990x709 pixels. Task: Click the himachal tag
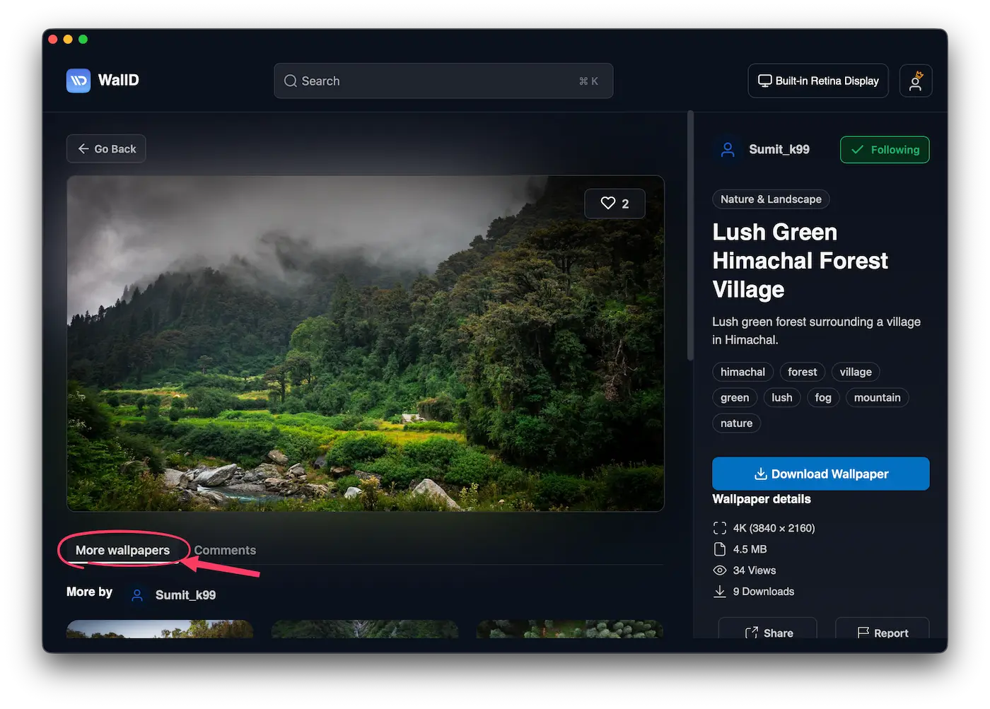point(742,372)
